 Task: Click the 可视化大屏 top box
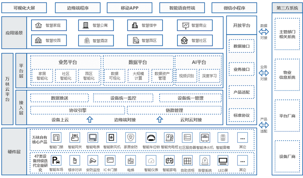point(24,8)
